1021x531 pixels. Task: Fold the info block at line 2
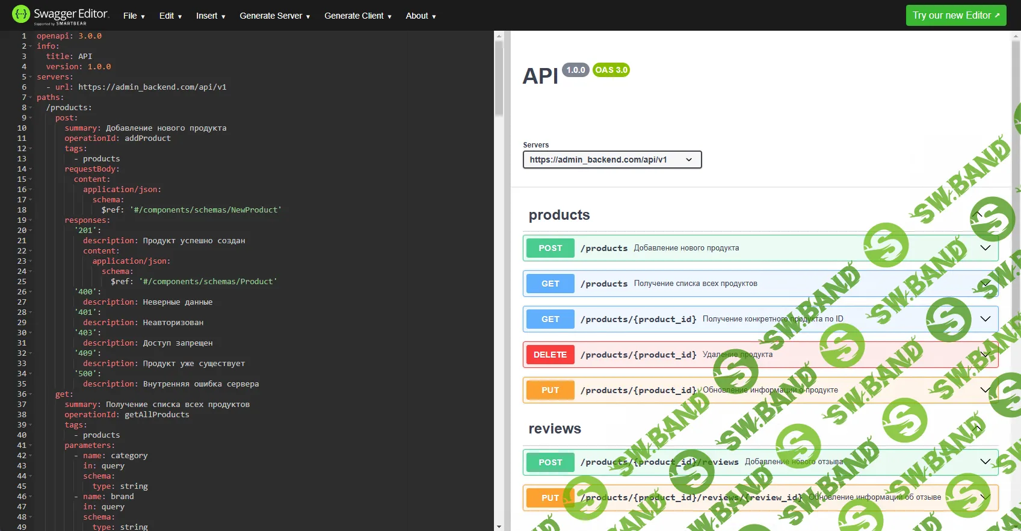[x=30, y=46]
